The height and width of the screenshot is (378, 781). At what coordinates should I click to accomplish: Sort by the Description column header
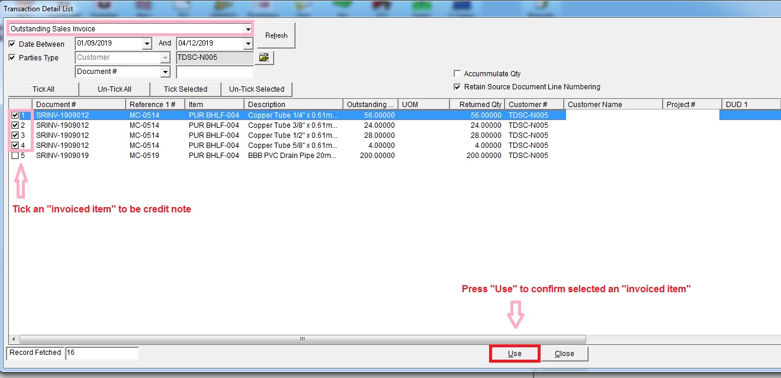tap(293, 105)
